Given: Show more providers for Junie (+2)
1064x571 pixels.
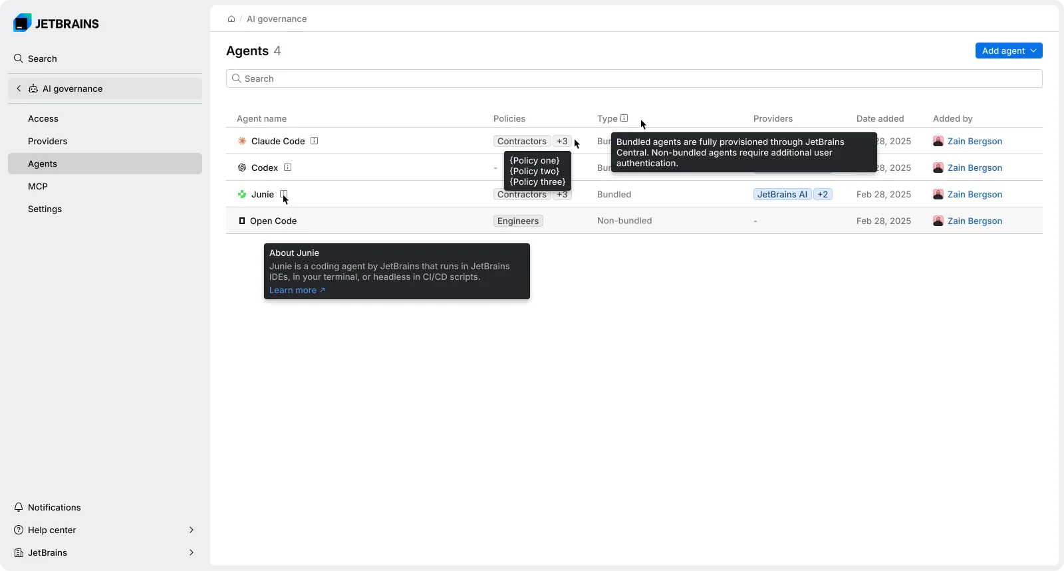Looking at the screenshot, I should click(x=823, y=194).
